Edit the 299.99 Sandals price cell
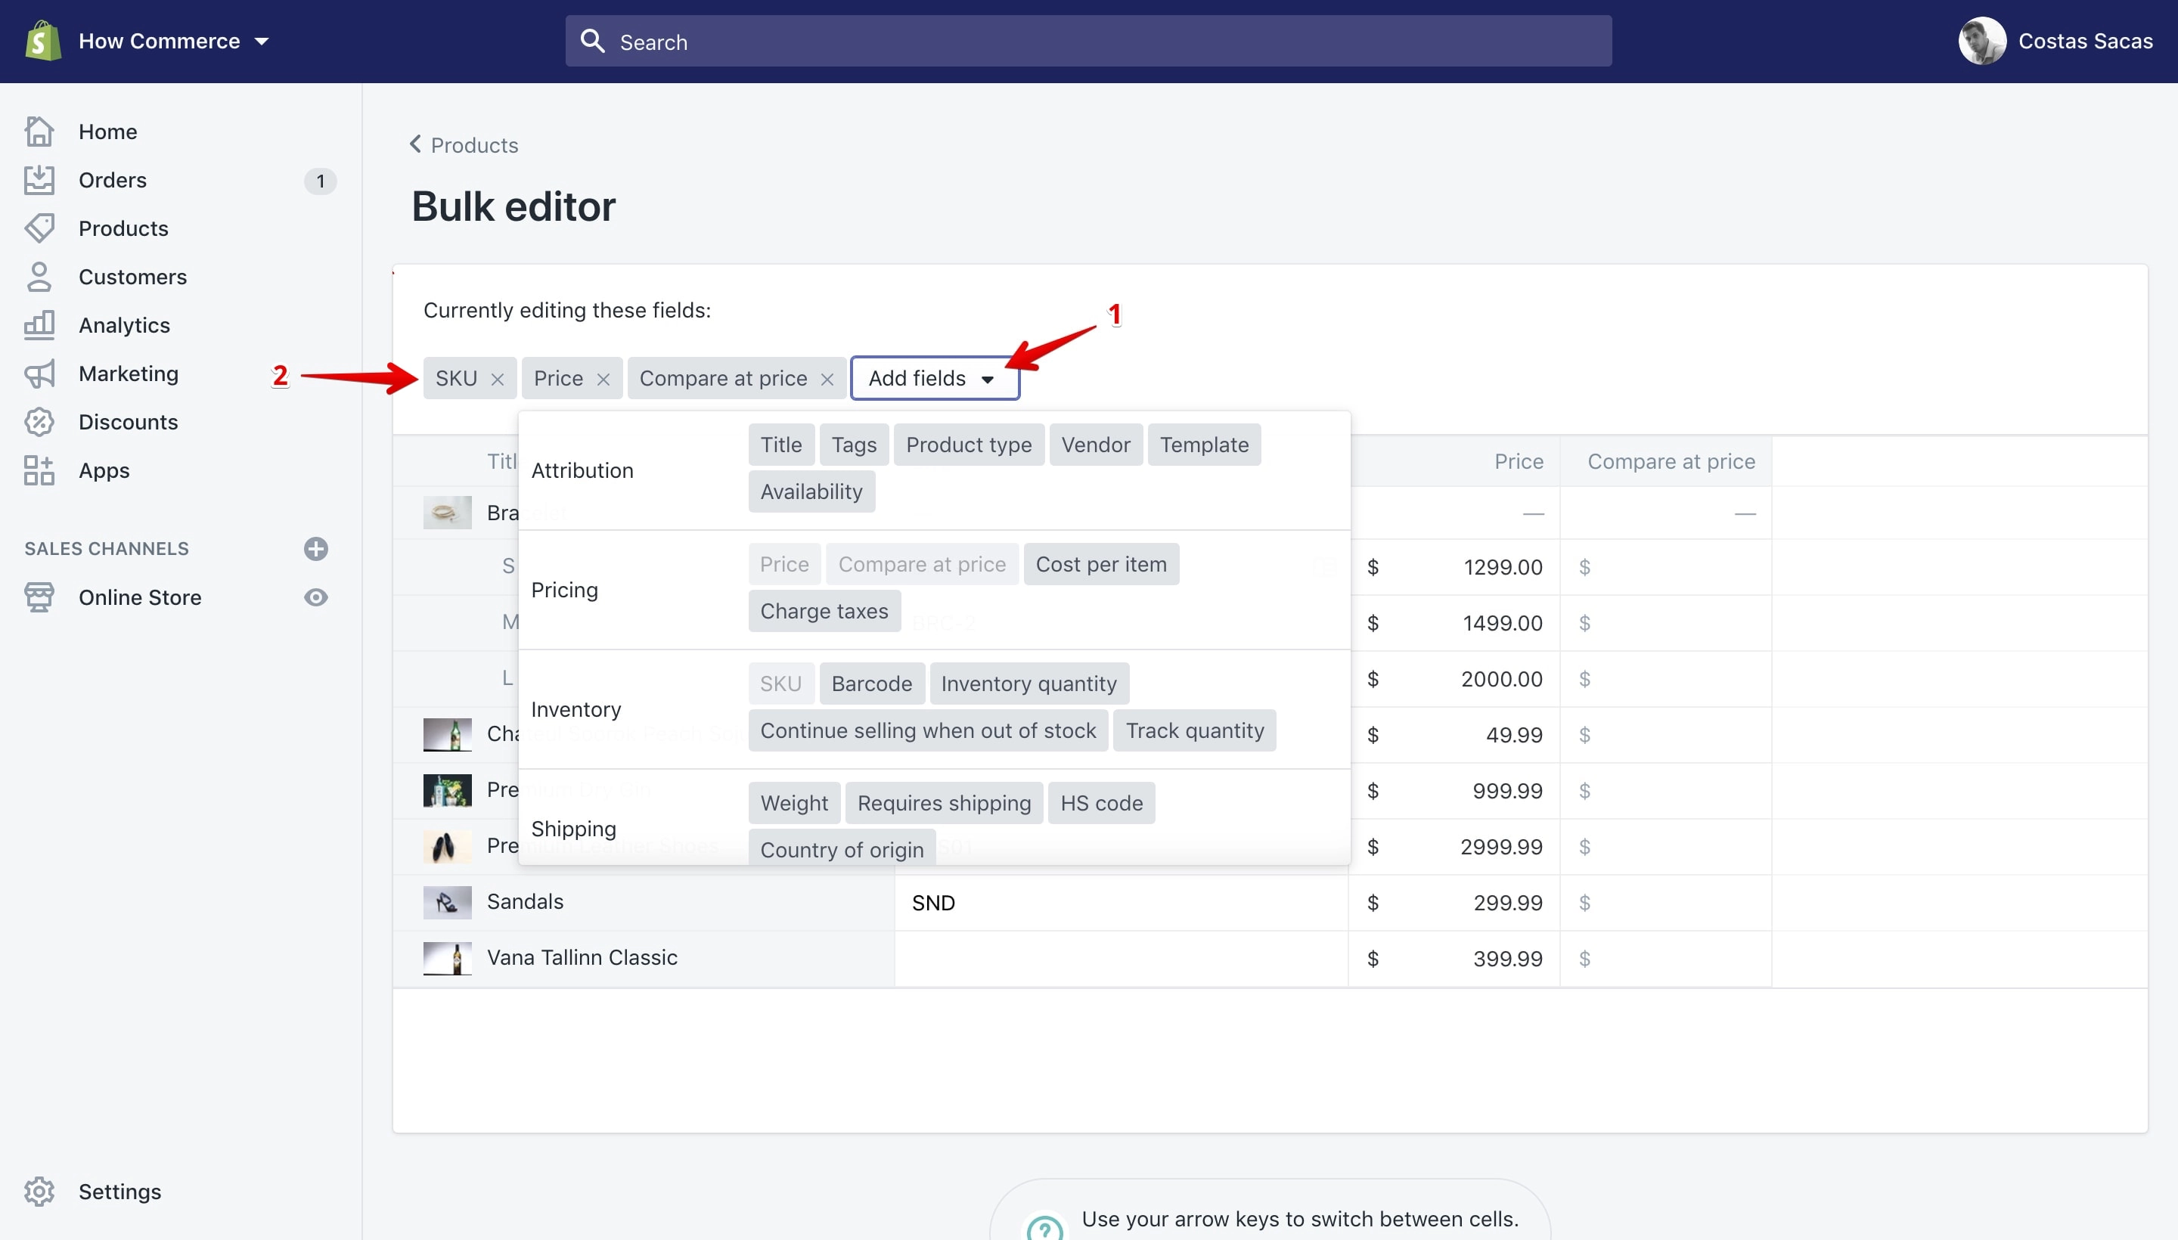 [x=1454, y=903]
